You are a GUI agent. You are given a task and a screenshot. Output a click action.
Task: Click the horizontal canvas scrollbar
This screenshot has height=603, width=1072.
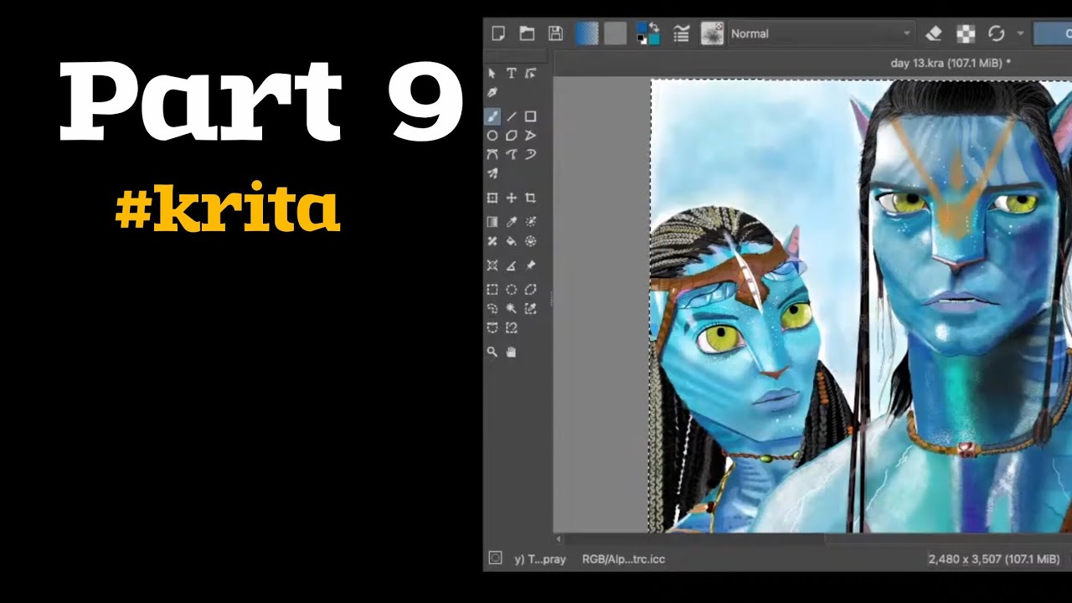[x=817, y=539]
